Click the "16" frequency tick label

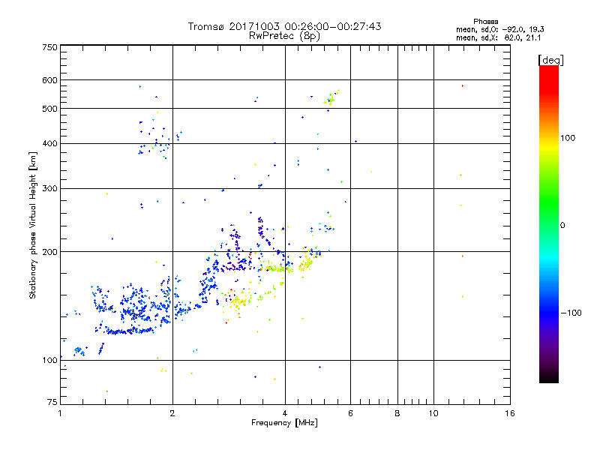(x=510, y=413)
